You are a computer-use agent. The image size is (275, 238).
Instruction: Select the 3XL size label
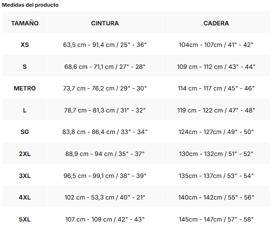point(25,176)
